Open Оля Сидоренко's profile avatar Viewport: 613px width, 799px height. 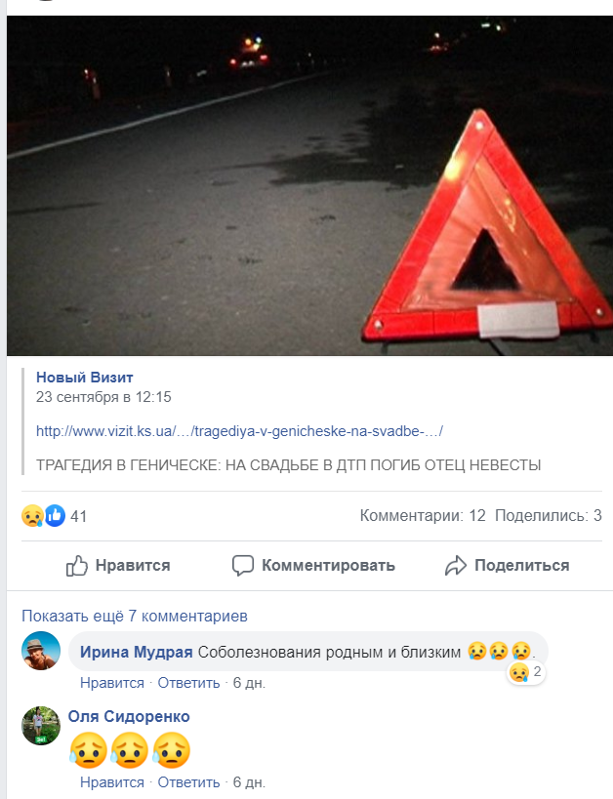point(41,726)
